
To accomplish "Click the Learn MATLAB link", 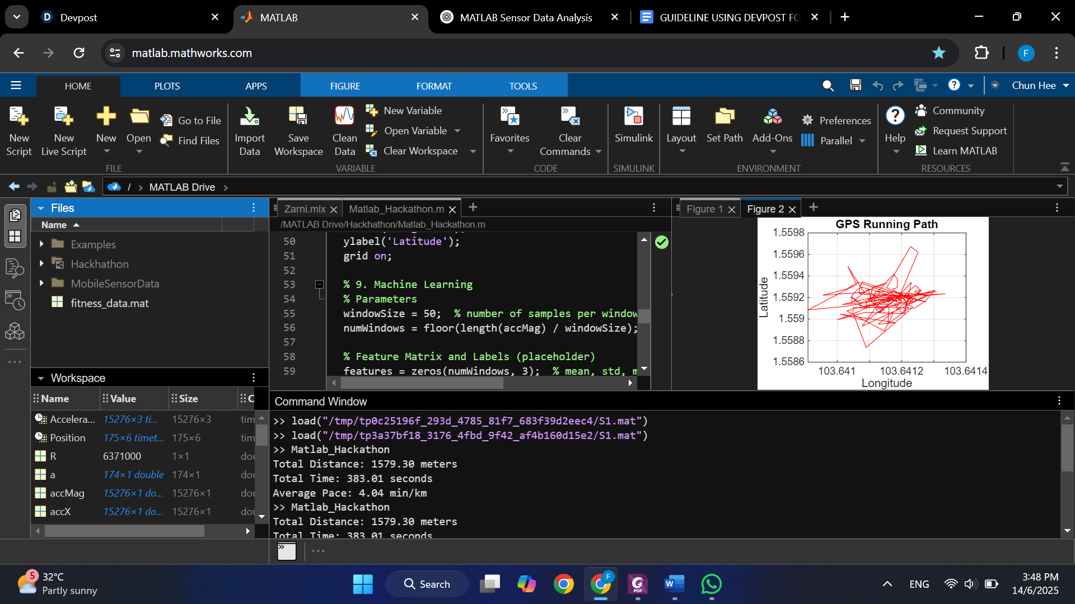I will click(x=964, y=151).
